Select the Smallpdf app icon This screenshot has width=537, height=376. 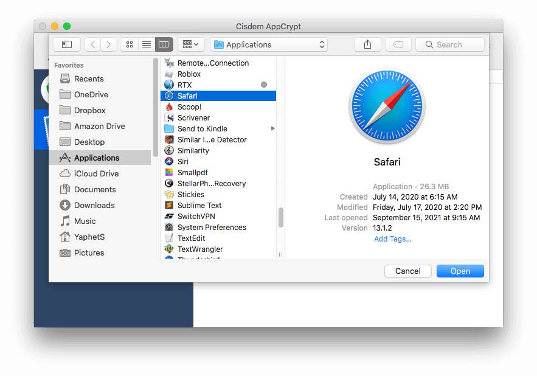coord(169,172)
